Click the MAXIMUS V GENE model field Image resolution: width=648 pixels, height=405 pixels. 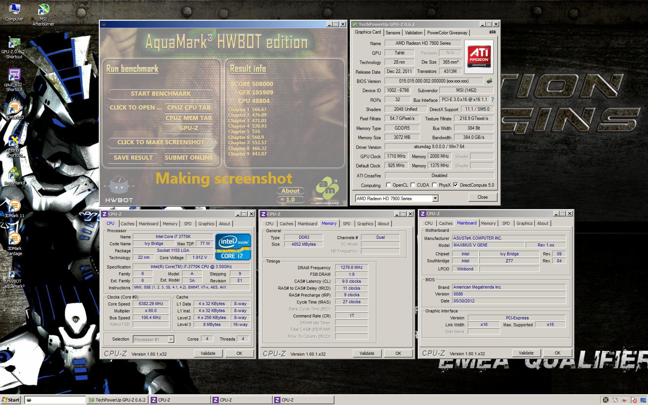tap(488, 245)
